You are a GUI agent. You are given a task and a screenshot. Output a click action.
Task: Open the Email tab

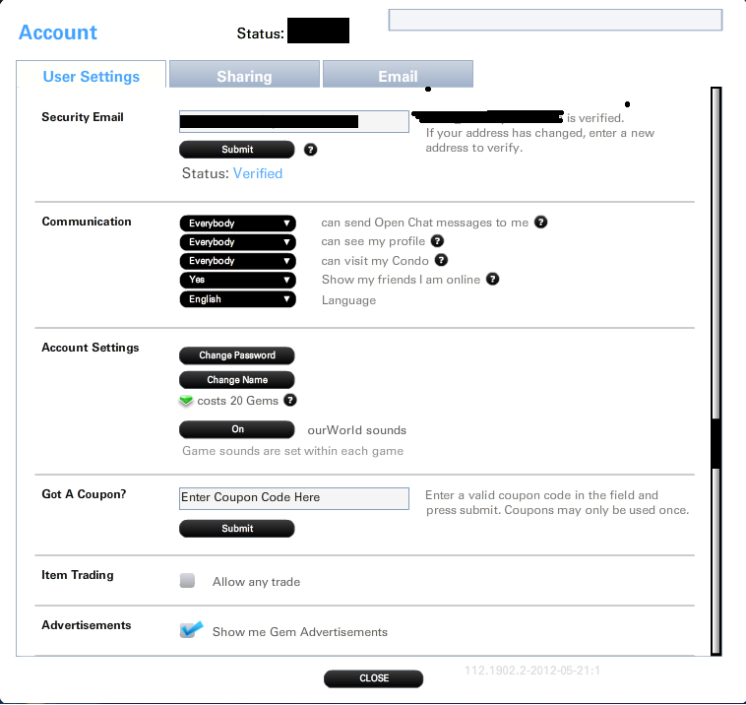click(398, 76)
